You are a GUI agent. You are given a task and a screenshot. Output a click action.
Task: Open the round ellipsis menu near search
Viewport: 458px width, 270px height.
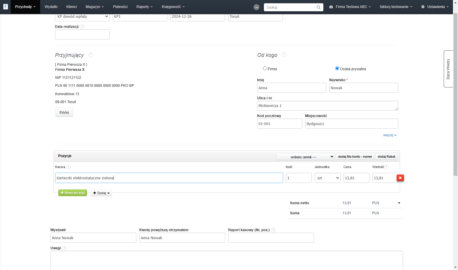256,7
